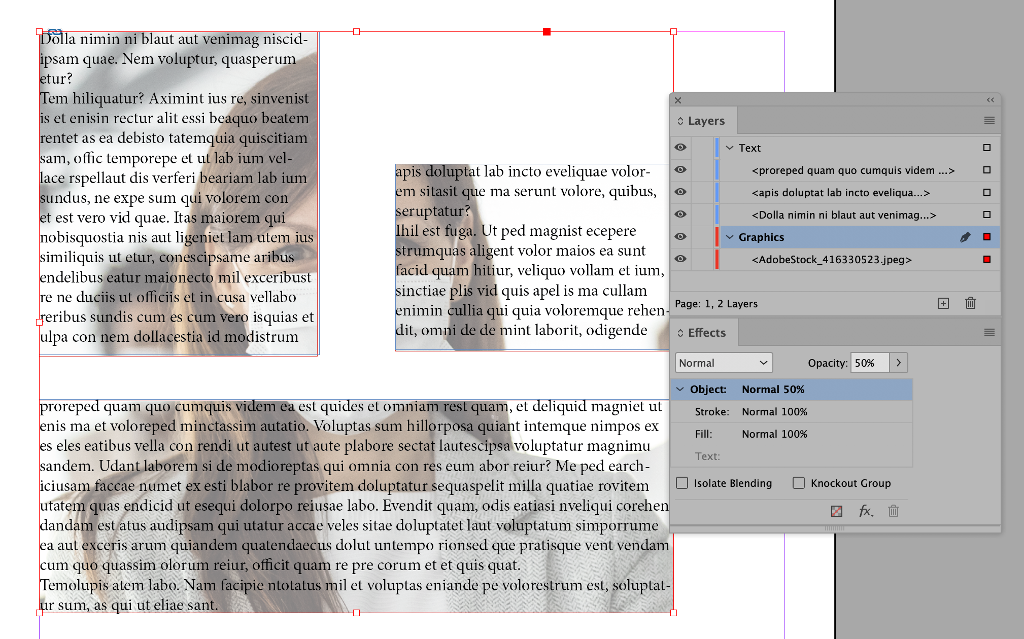This screenshot has width=1024, height=639.
Task: Open the Opacity slider arrow
Action: [x=899, y=363]
